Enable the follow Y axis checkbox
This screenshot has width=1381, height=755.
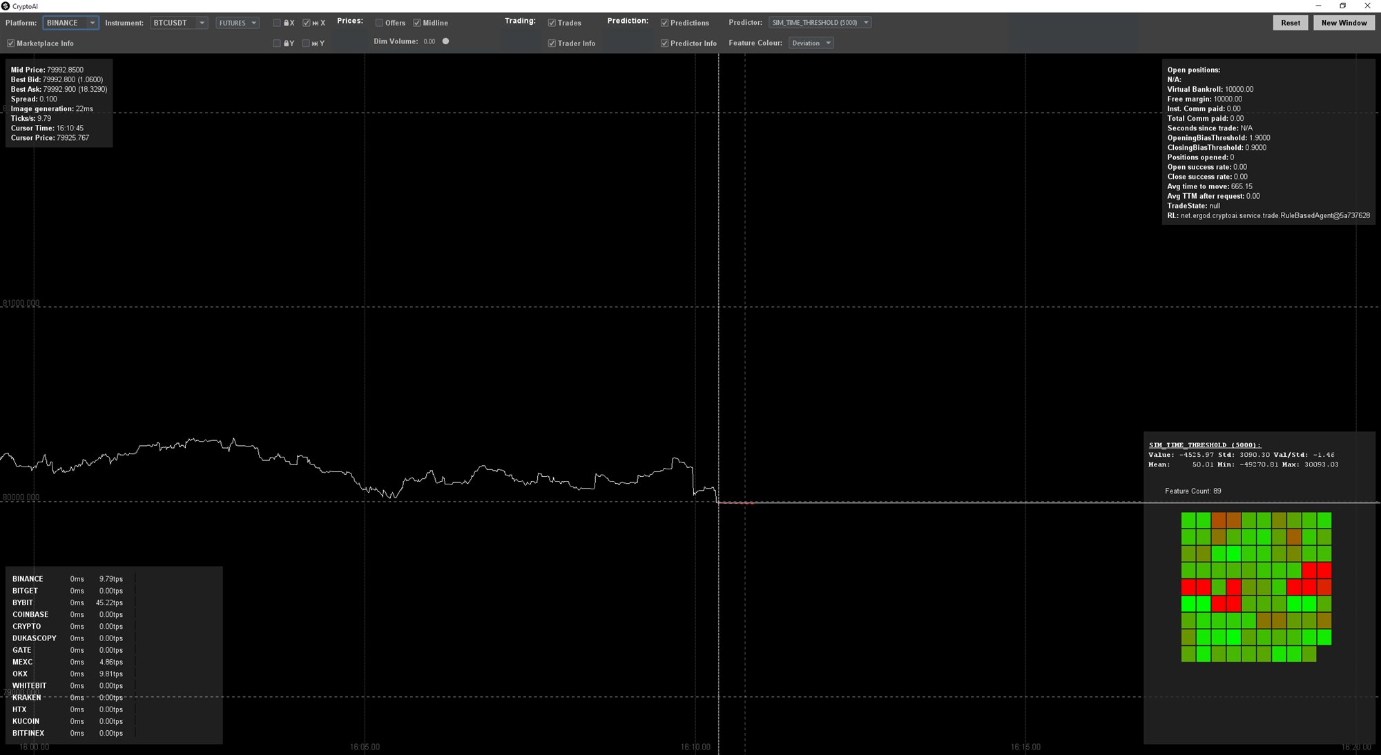pos(306,43)
